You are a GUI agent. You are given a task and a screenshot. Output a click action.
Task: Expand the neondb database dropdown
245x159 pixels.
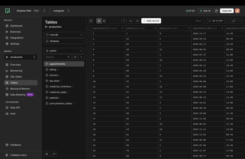(x=64, y=35)
